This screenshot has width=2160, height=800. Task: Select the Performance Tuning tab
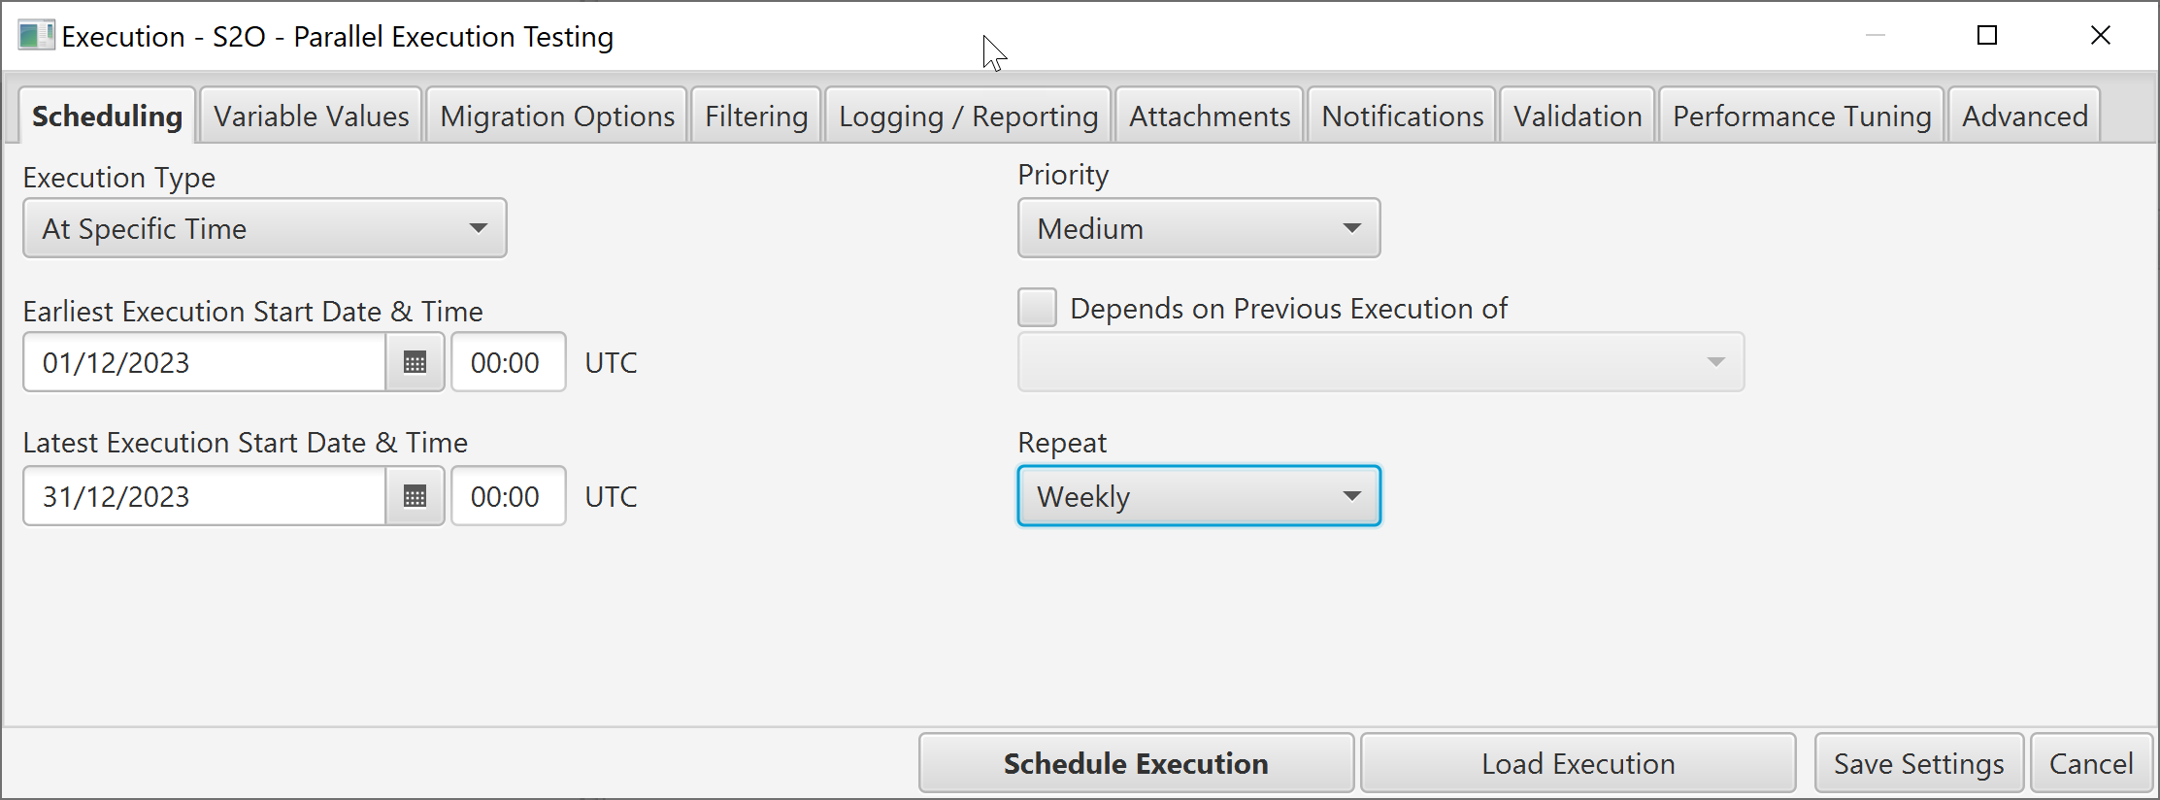[1802, 117]
